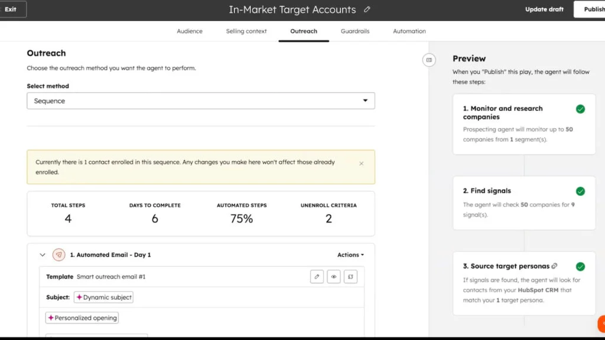
Task: Click the Days to Complete value 6
Action: (x=155, y=218)
